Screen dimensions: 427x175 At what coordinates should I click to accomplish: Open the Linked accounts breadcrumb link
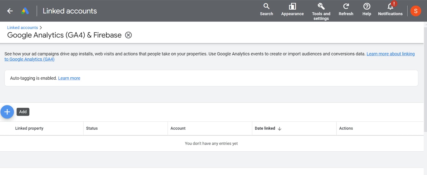coord(23,27)
